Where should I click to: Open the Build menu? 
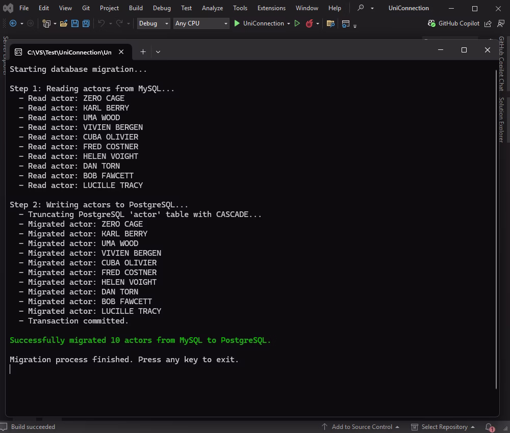tap(136, 8)
